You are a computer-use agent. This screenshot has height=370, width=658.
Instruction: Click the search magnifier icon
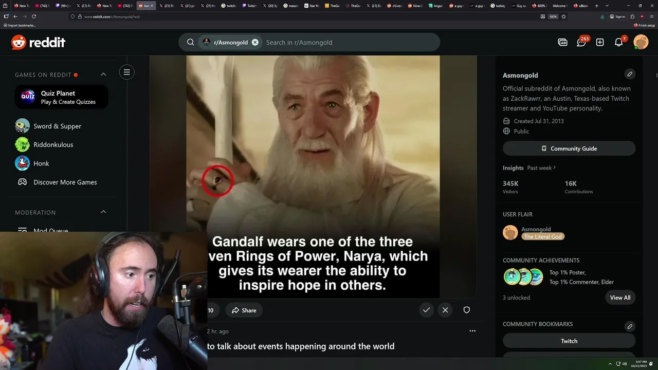coord(191,43)
